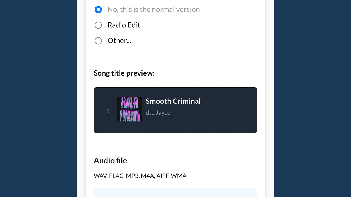Choose the Radio Edit radio button
Viewport: 351px width, 197px height.
98,25
